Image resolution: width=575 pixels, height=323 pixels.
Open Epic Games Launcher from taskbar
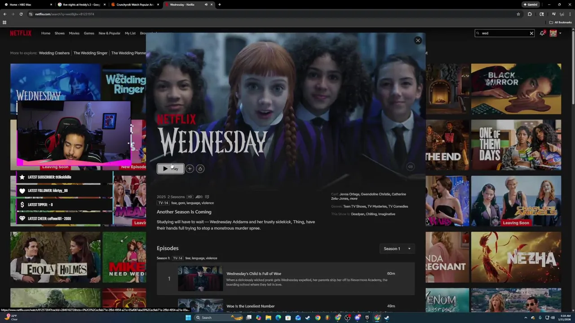tap(367, 318)
